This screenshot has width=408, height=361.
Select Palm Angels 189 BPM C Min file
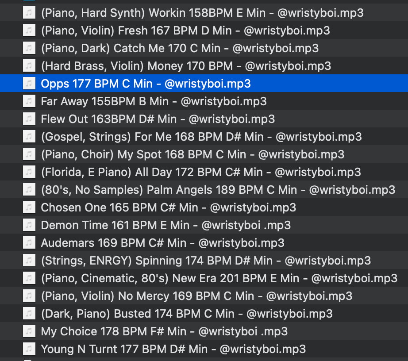pyautogui.click(x=218, y=190)
